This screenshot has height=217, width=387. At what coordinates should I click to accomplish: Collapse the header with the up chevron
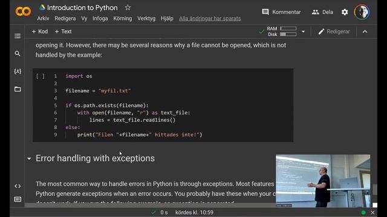[x=365, y=31]
